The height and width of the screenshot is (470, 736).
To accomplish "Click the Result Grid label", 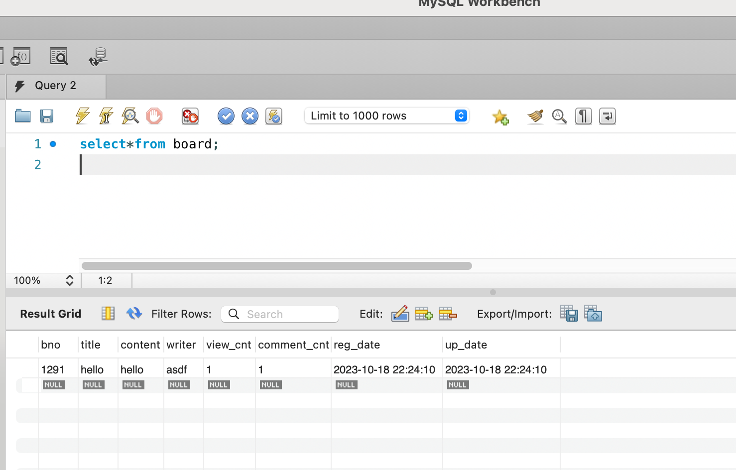I will 51,314.
